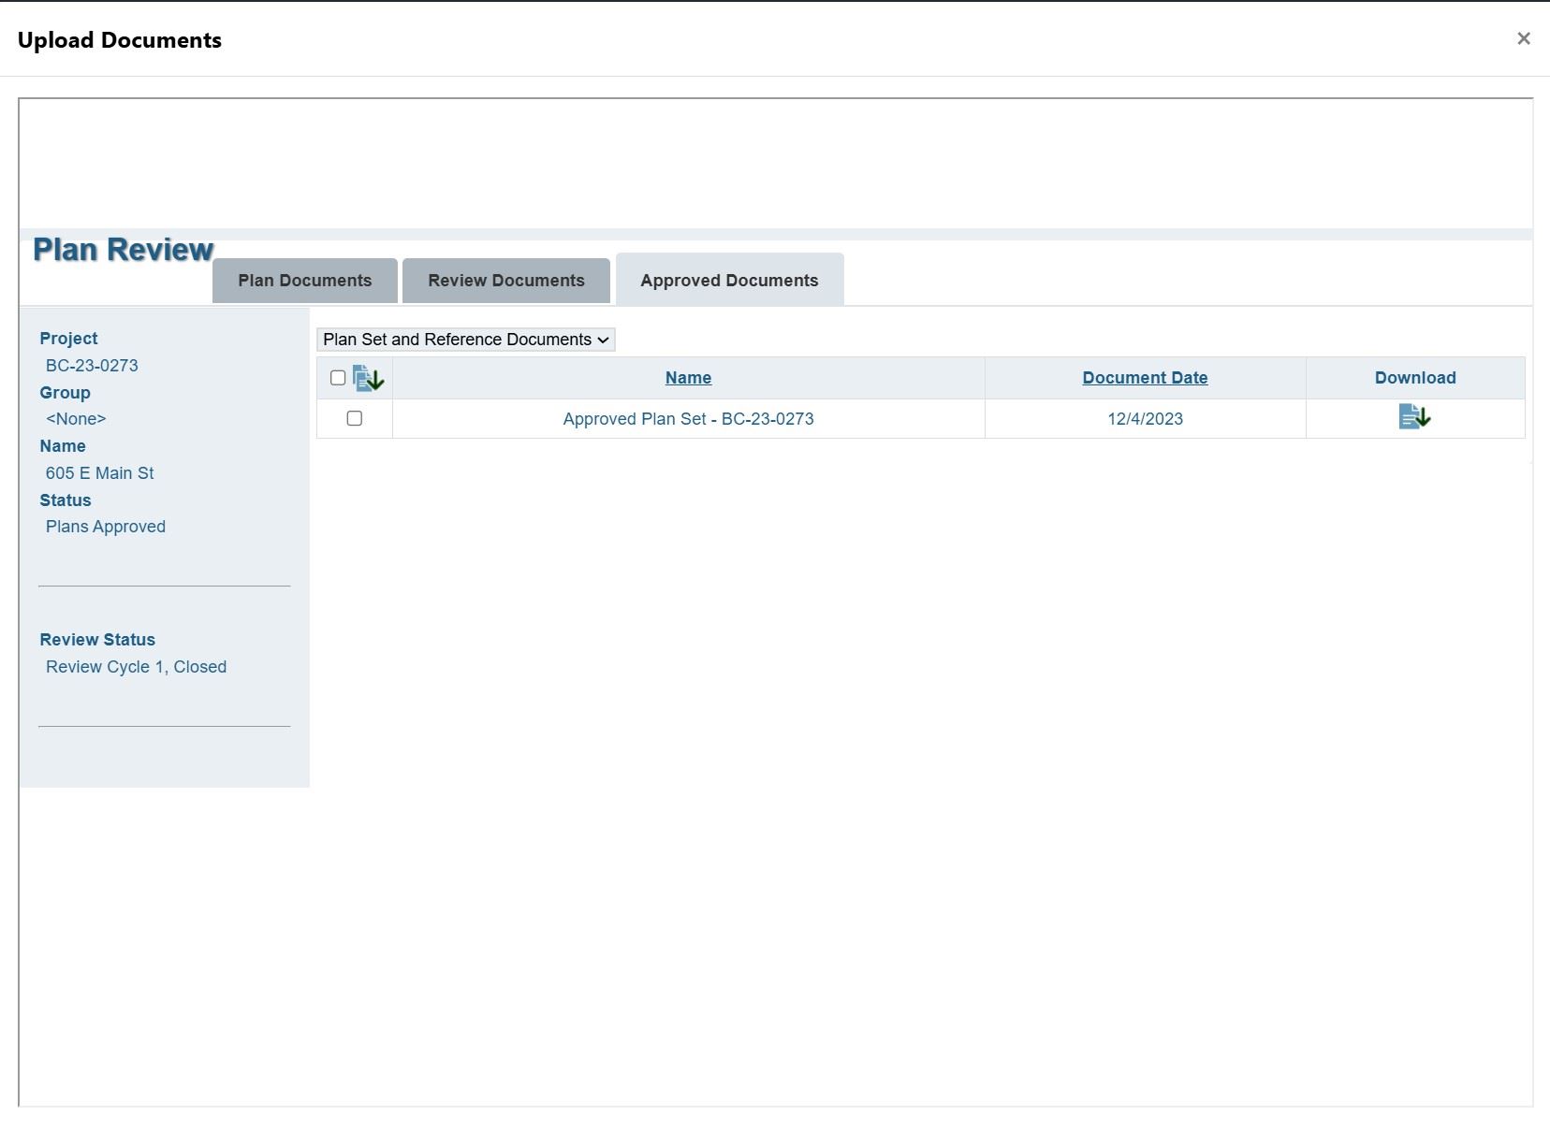Click the 605 E Main St name value

coord(100,473)
